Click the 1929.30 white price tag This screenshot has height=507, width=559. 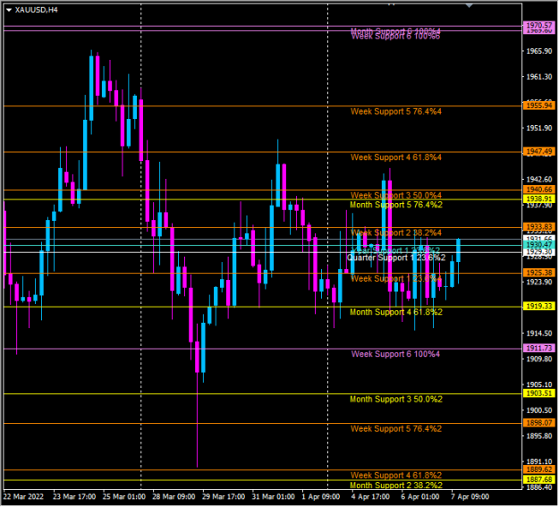[539, 252]
